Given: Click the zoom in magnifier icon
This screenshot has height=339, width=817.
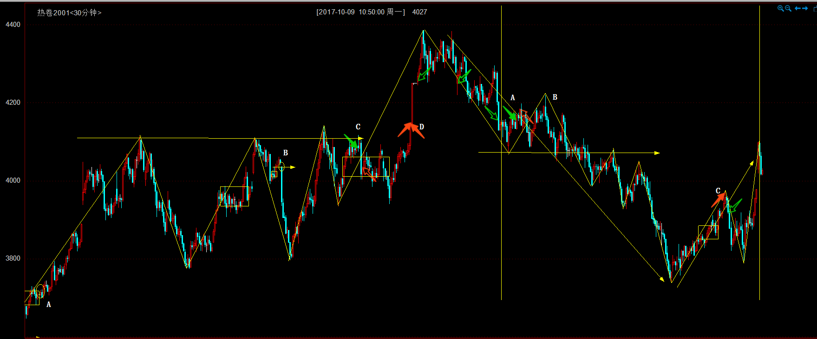Looking at the screenshot, I should (x=781, y=8).
